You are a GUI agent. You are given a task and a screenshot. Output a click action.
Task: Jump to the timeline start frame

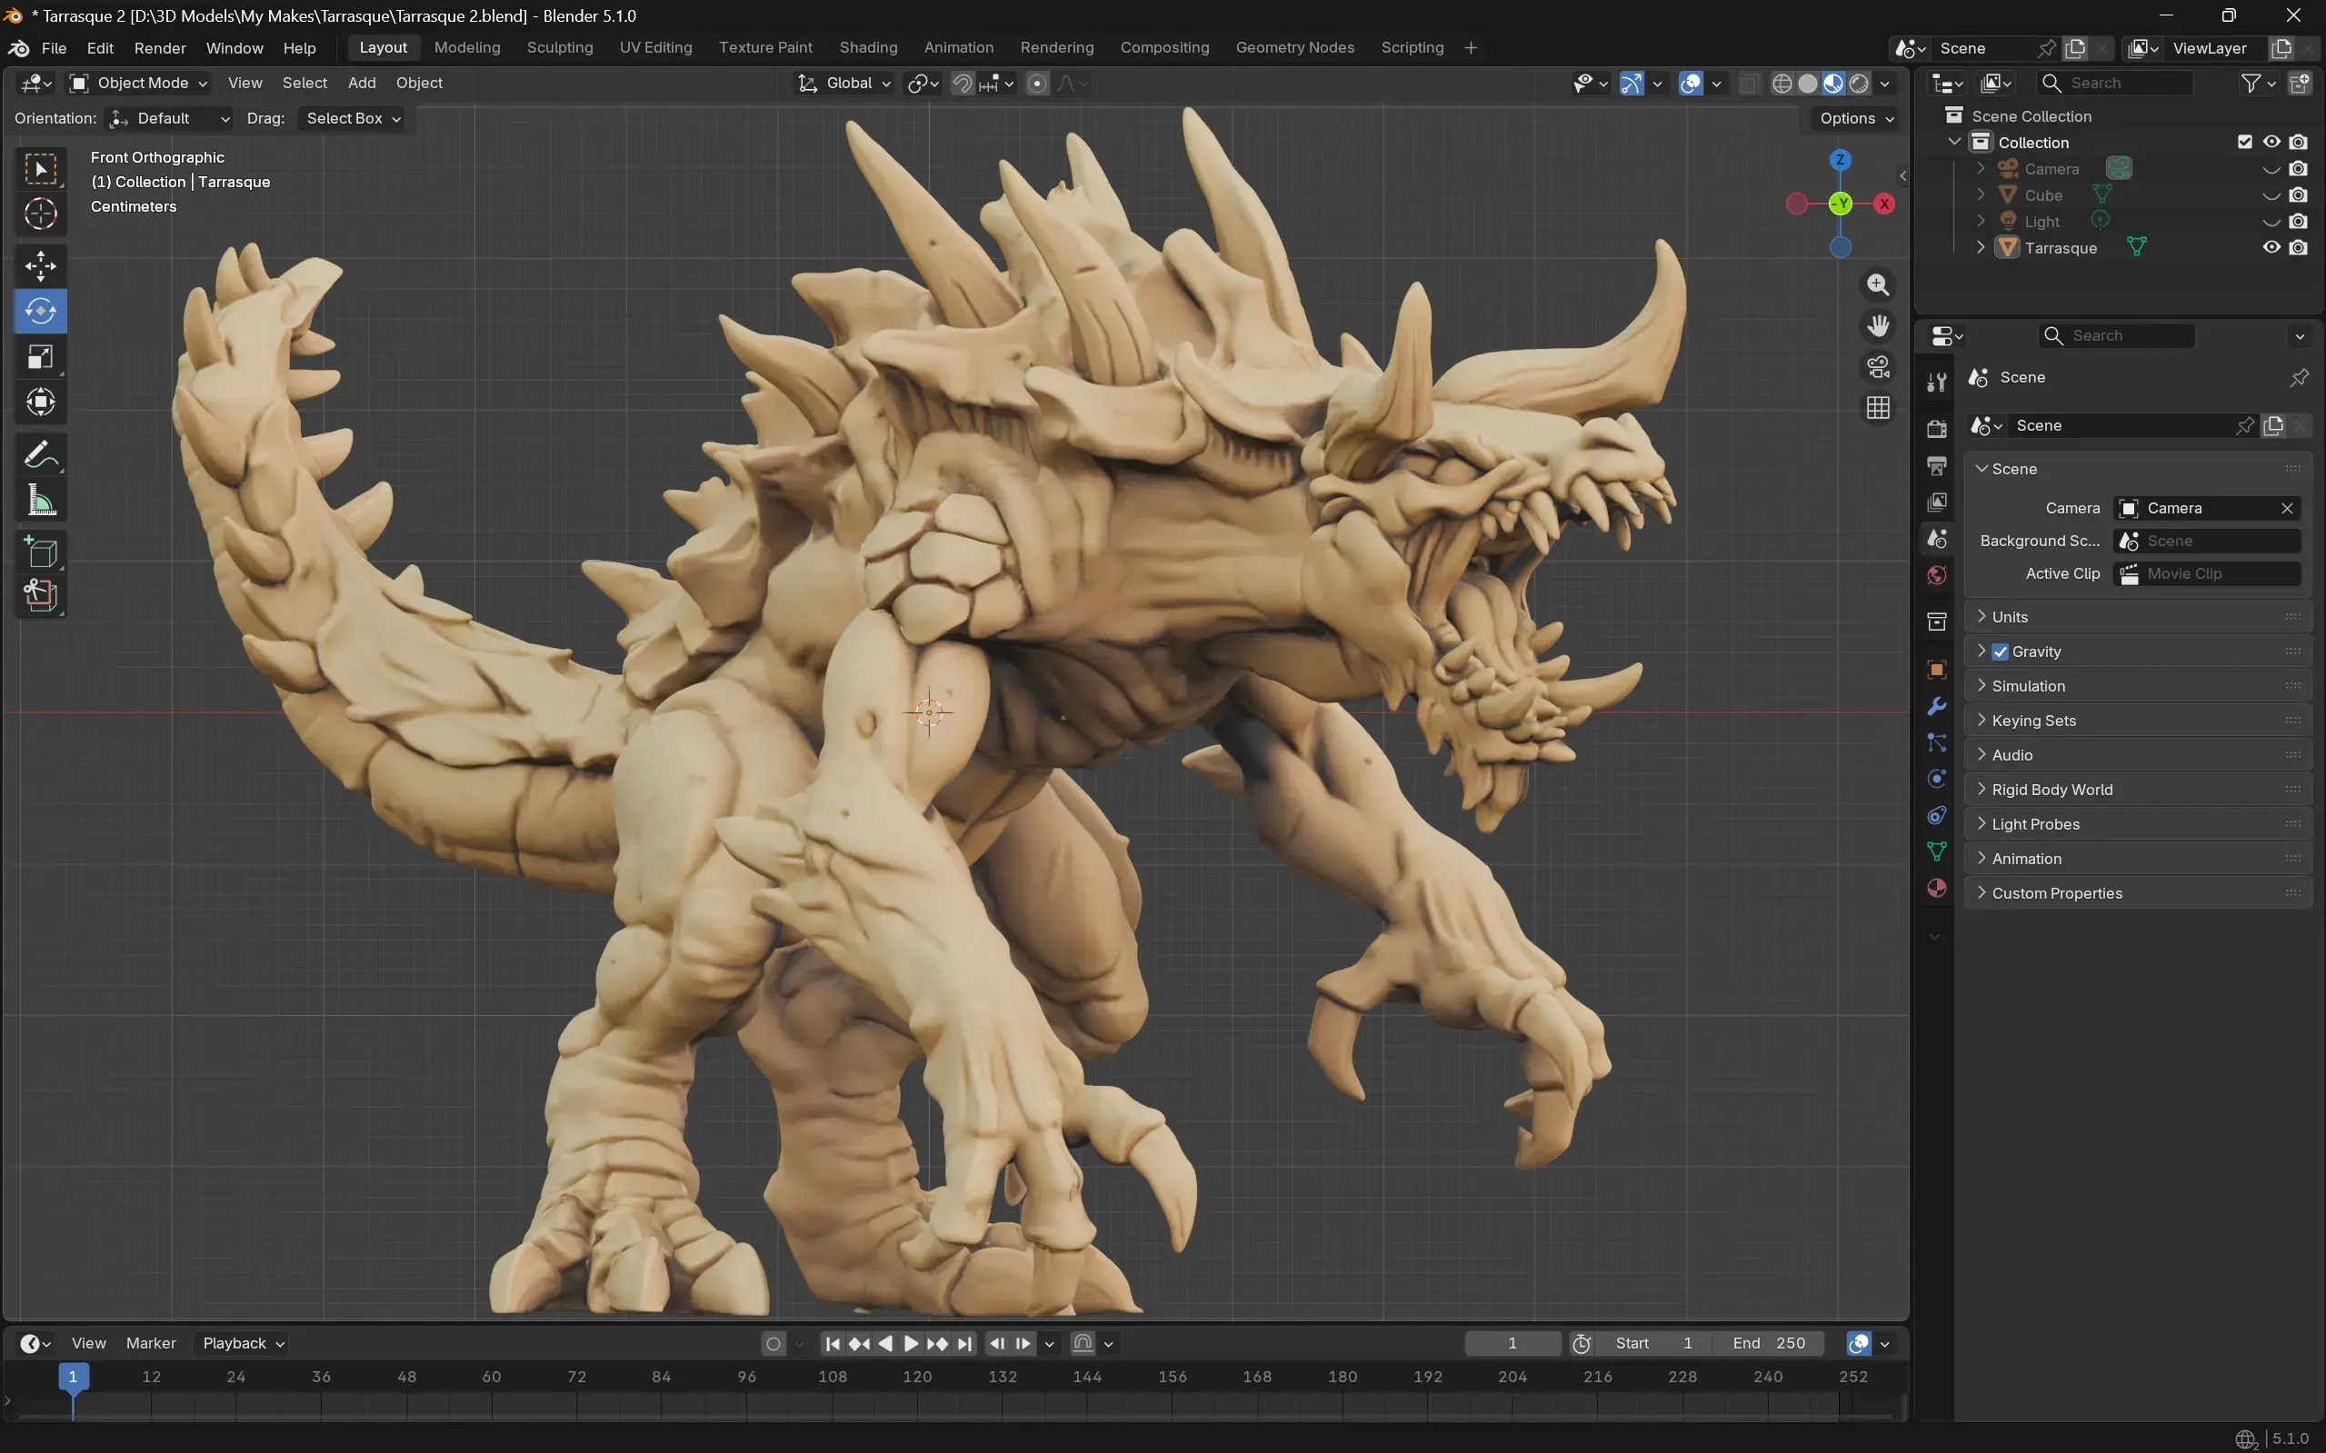pyautogui.click(x=833, y=1343)
